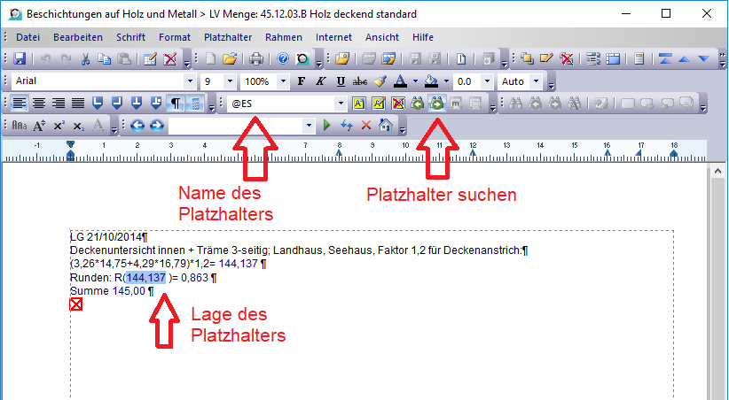729x400 pixels.
Task: Click the search next placeholder binoculars icon
Action: 436,104
